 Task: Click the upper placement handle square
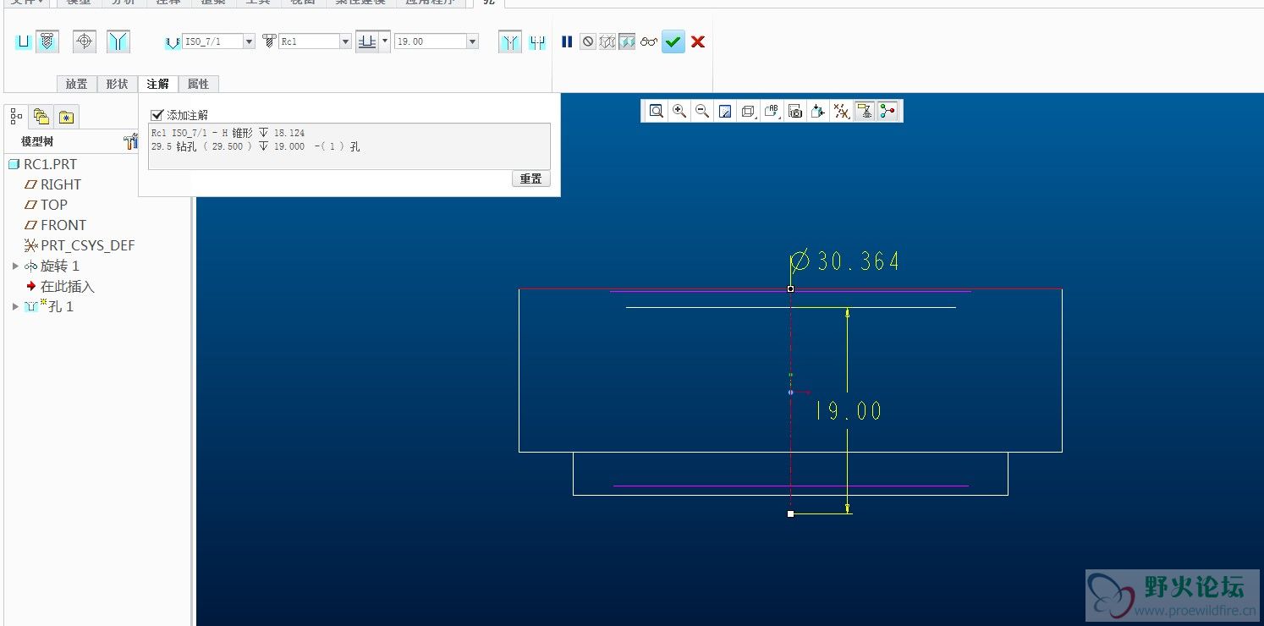[x=790, y=289]
